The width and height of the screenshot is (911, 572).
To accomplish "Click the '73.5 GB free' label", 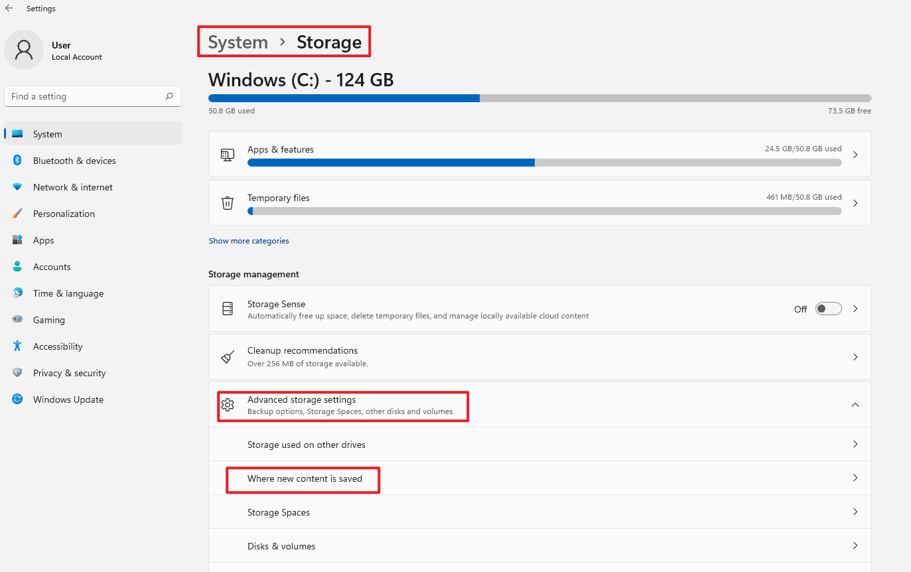I will 849,111.
